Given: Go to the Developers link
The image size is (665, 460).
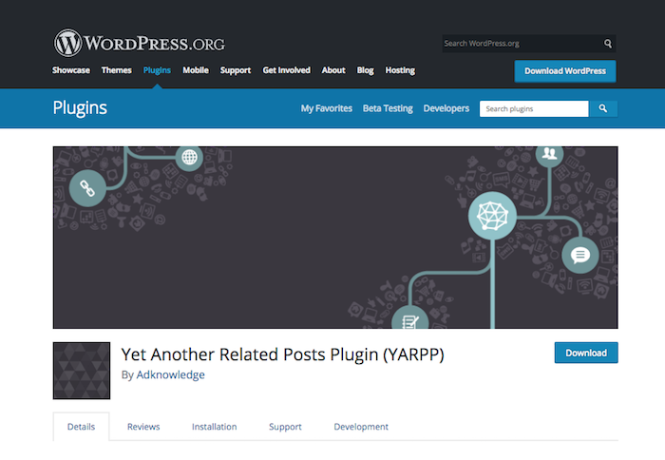Looking at the screenshot, I should pyautogui.click(x=446, y=108).
